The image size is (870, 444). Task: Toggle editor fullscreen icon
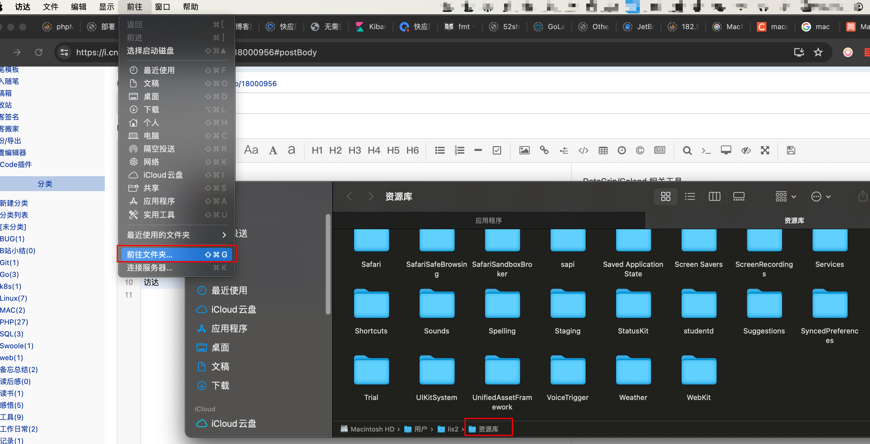tap(765, 150)
